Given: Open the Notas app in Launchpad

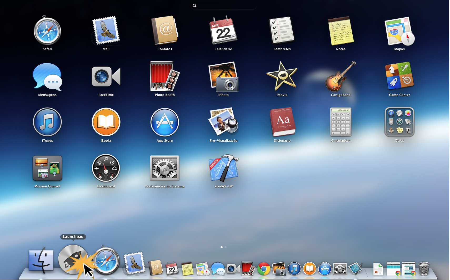Looking at the screenshot, I should point(341,30).
